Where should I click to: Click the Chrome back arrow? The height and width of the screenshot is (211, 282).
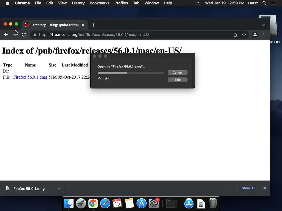tap(6, 35)
